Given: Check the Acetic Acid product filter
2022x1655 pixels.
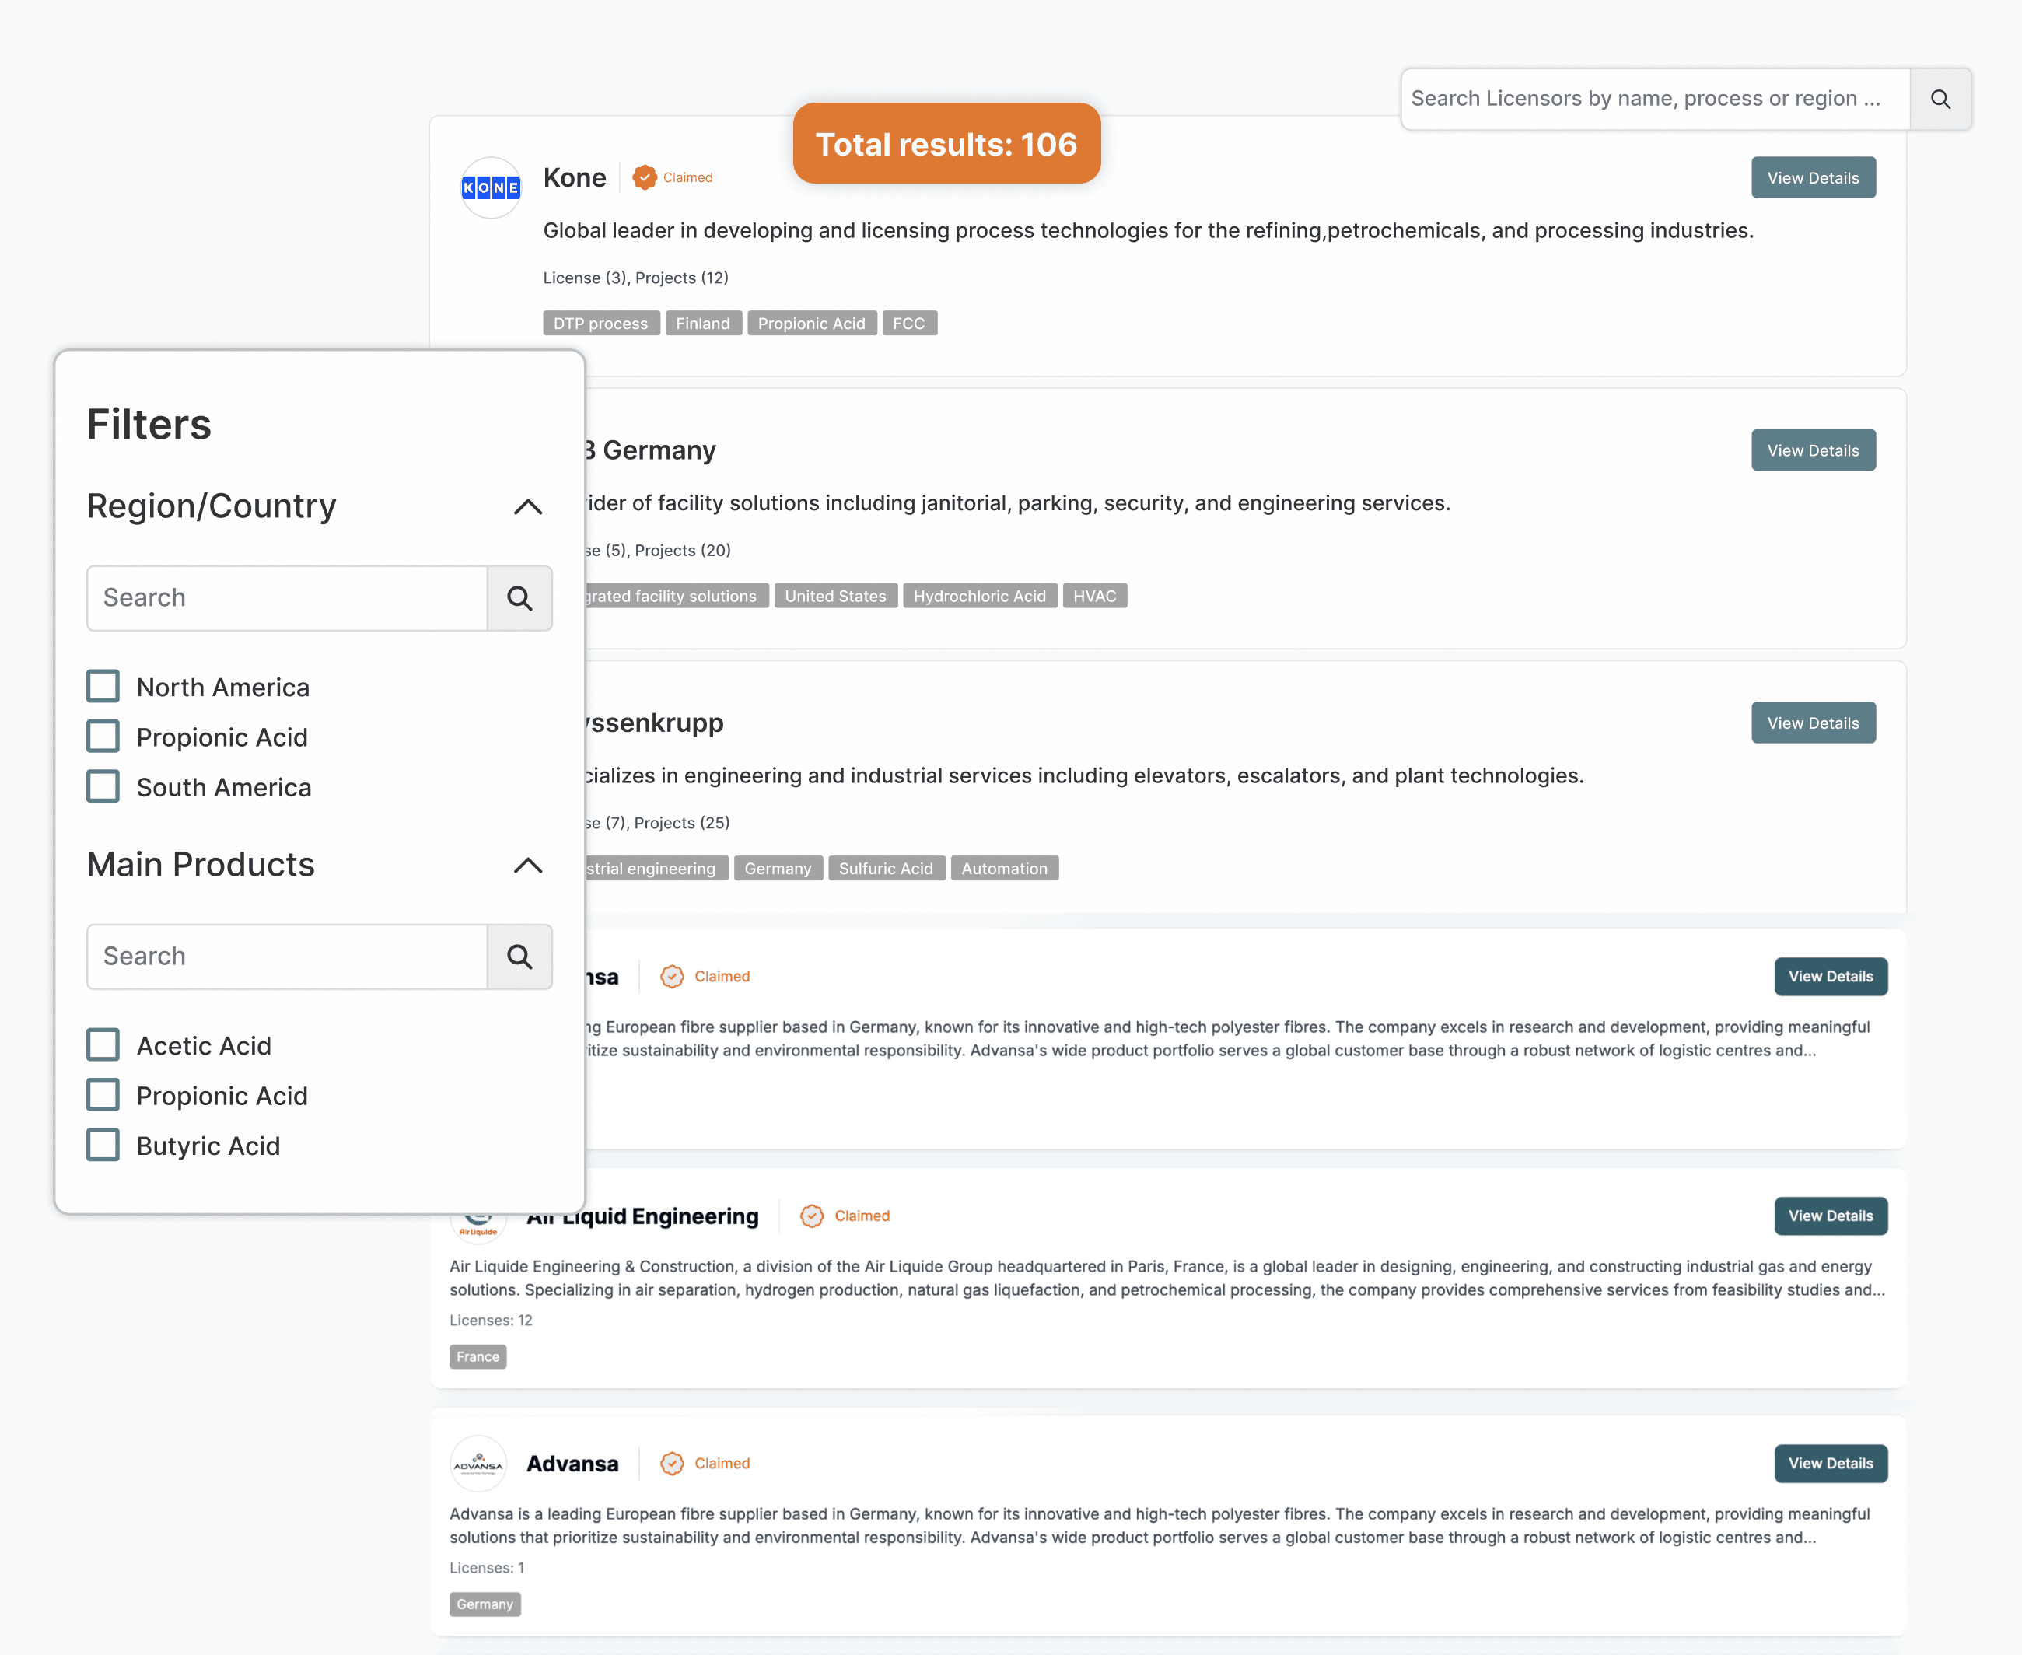Looking at the screenshot, I should [103, 1046].
